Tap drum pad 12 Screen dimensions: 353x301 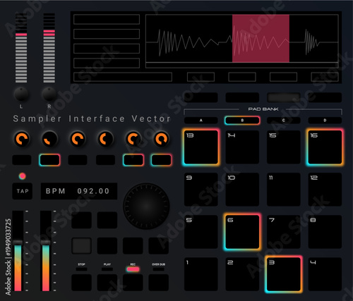(x=325, y=190)
